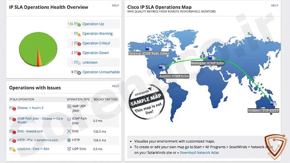Click the VoIP UDP Jitter type icon
This screenshot has height=163, width=290.
69,106
